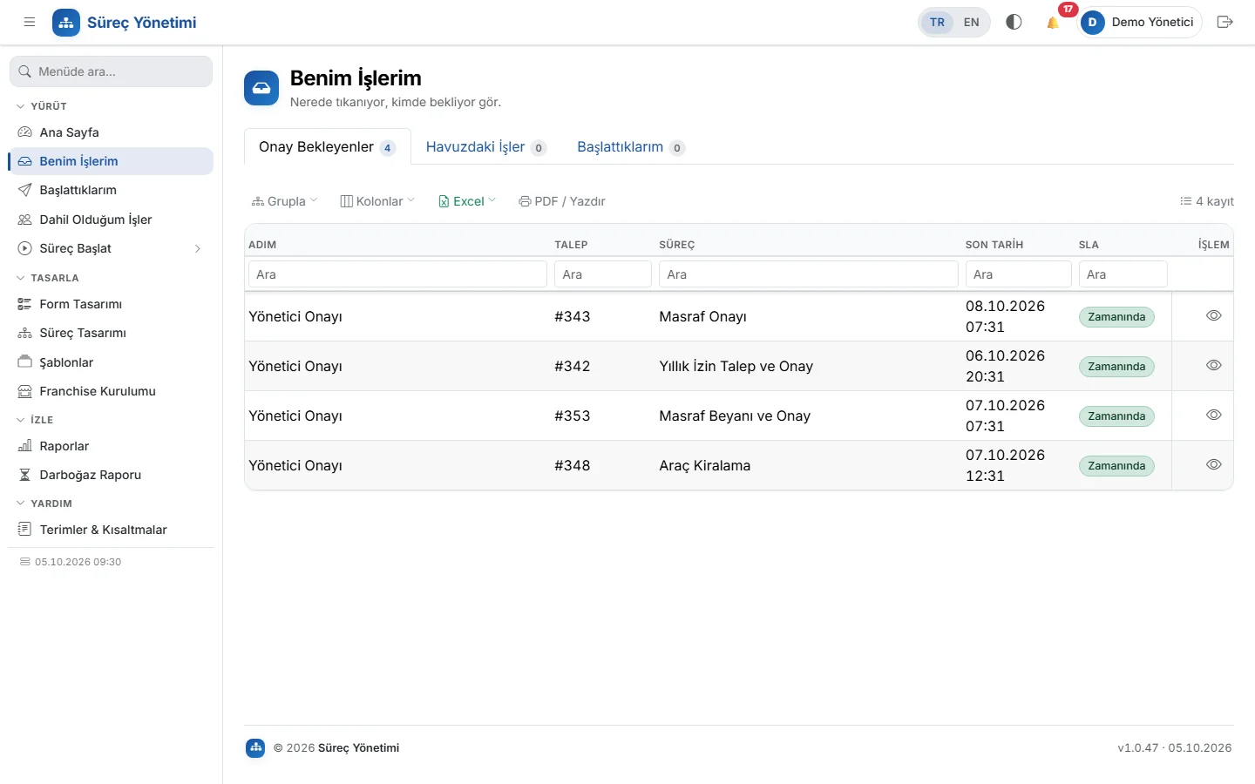The width and height of the screenshot is (1255, 784).
Task: View request #343 via eye icon
Action: (1213, 315)
